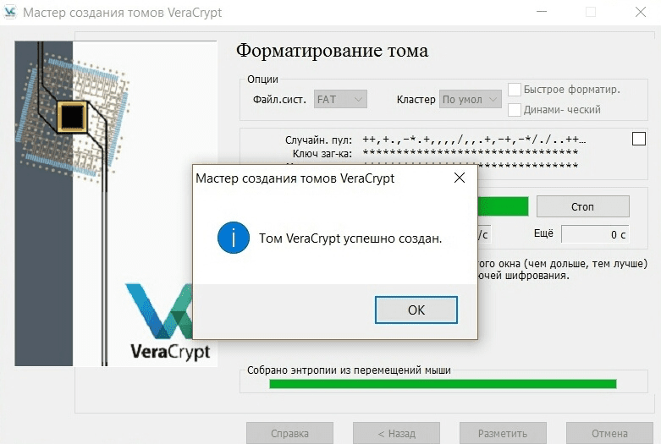Screen dimensions: 661x444
Task: Open the Файл.сист. FAT dropdown
Action: pyautogui.click(x=340, y=100)
